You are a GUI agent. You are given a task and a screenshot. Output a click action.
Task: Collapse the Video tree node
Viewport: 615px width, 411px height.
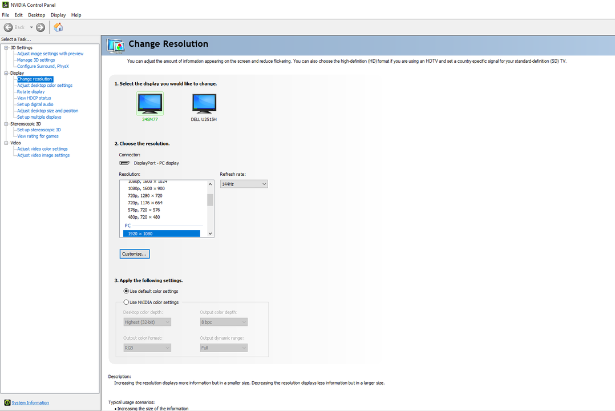coord(6,143)
